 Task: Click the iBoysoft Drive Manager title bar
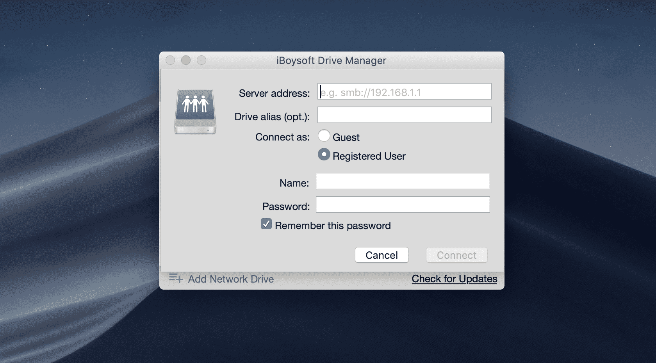(331, 60)
